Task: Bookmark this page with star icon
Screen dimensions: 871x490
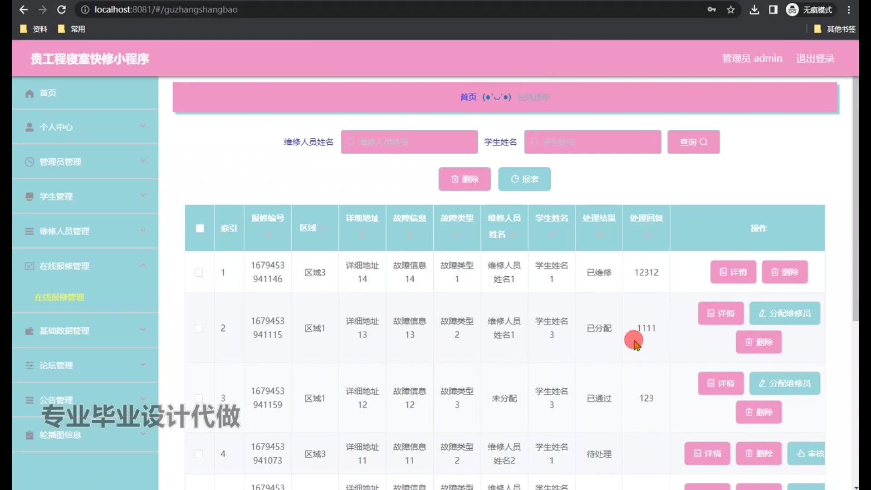Action: pyautogui.click(x=731, y=10)
